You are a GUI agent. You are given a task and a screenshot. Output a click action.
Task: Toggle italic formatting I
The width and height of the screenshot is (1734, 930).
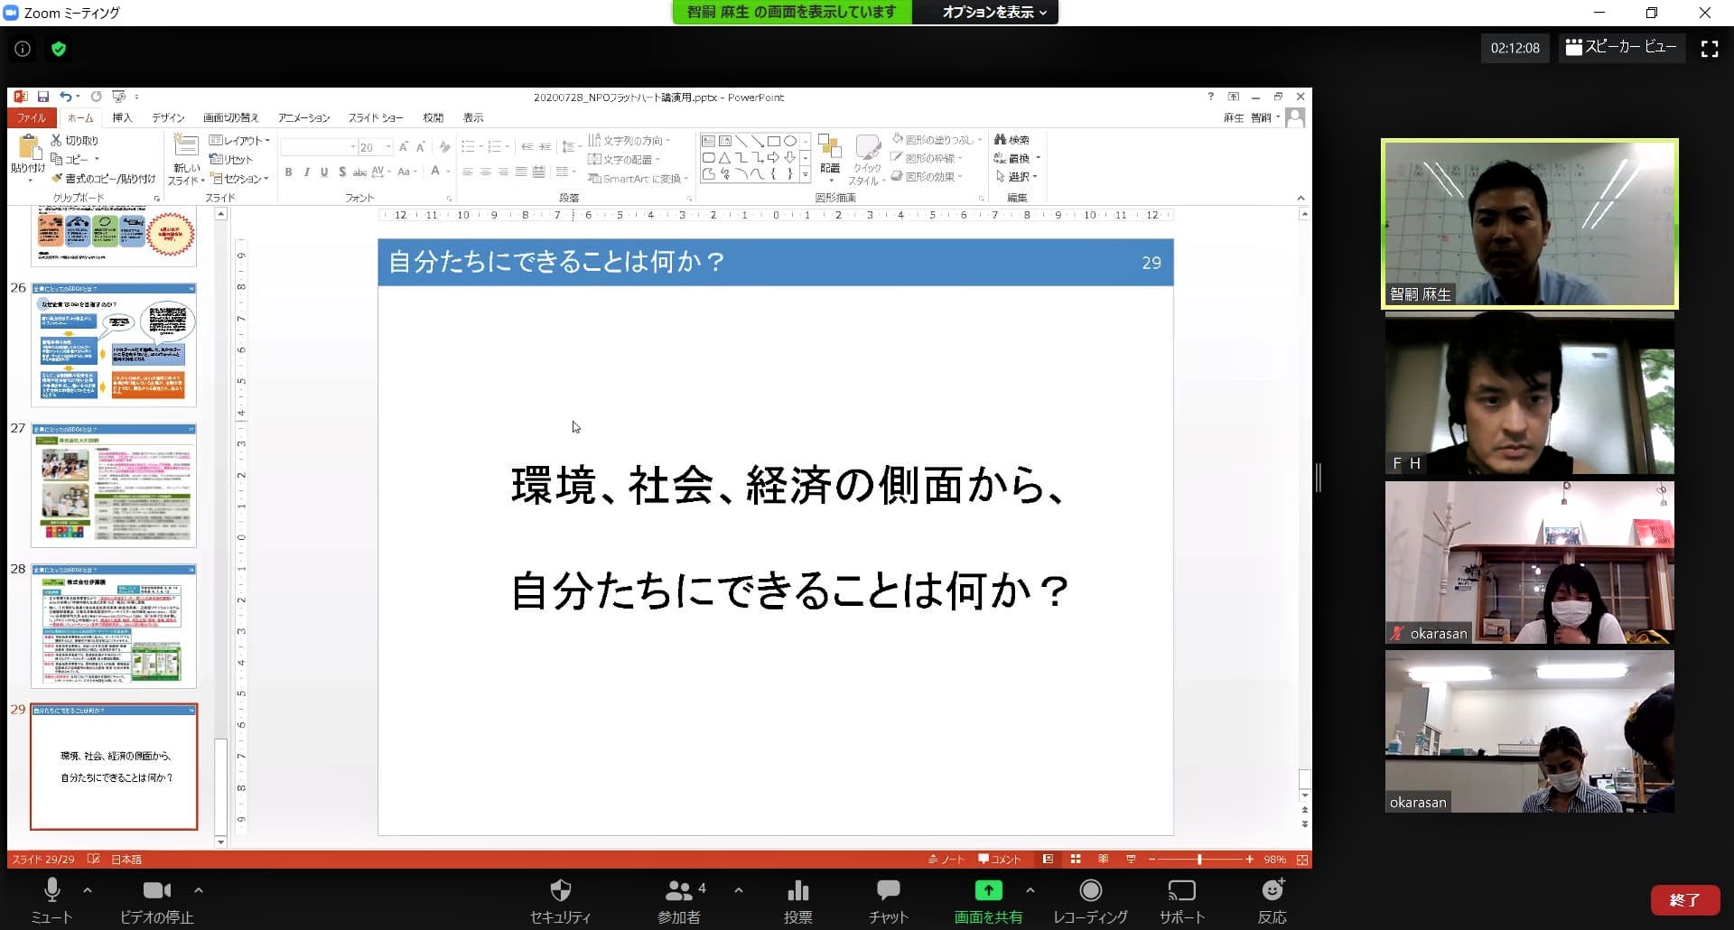[x=306, y=172]
